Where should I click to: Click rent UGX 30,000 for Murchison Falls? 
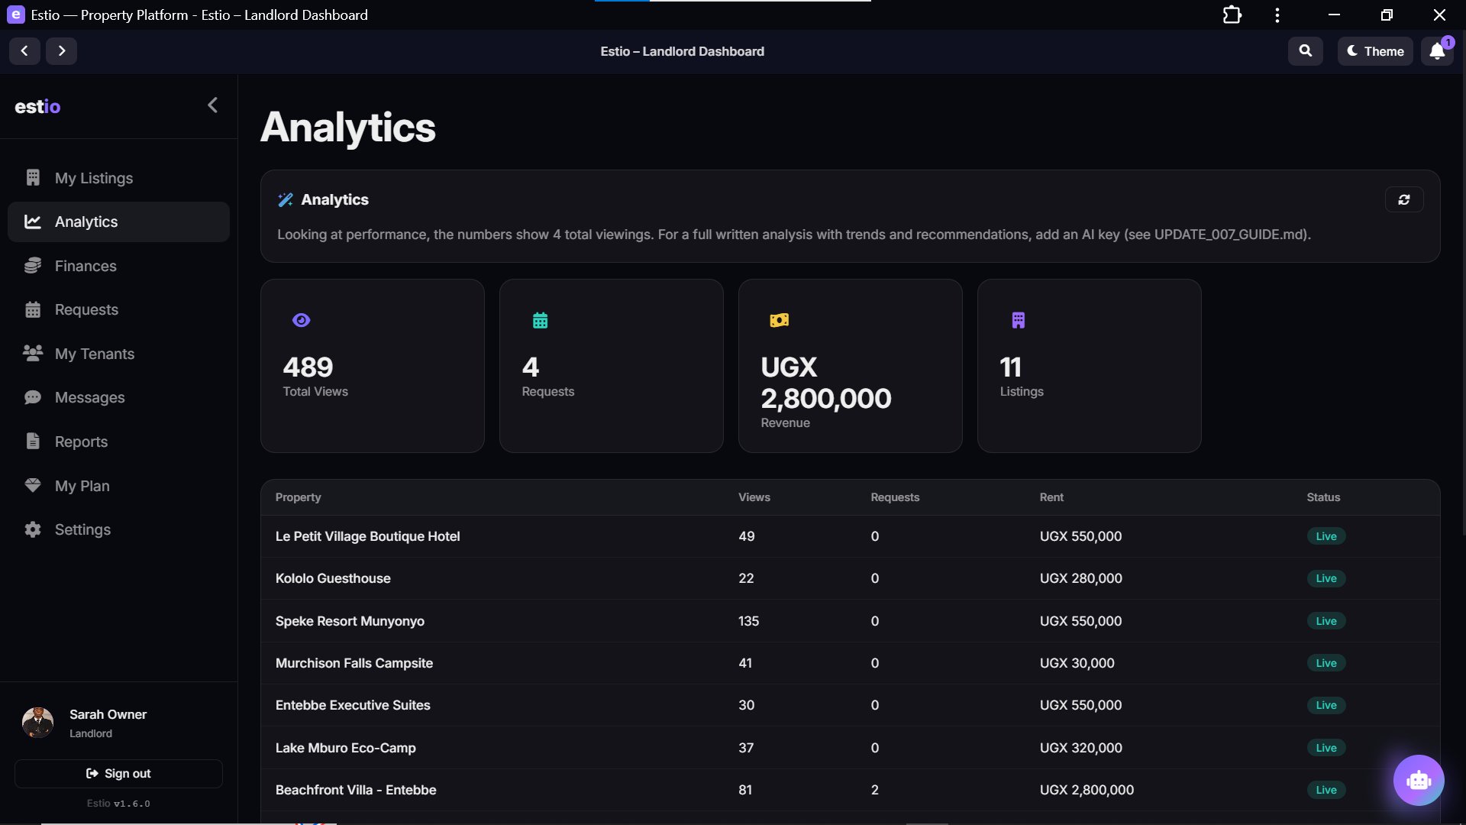tap(1077, 663)
